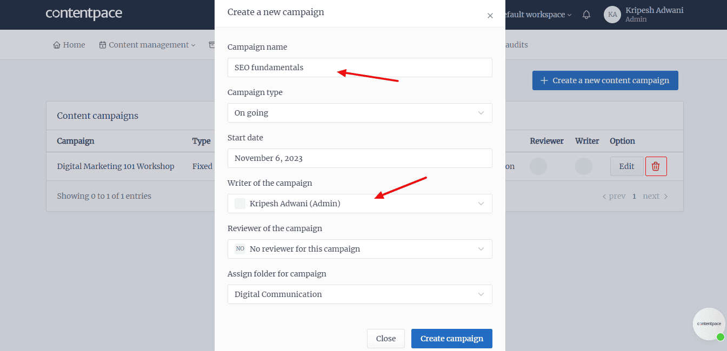
Task: Click the Home icon in navigation
Action: 57,45
